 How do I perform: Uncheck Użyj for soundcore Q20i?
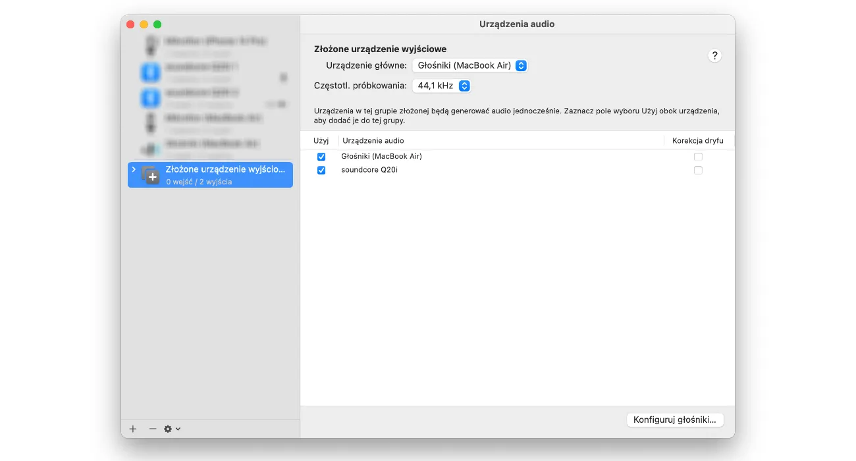[321, 170]
